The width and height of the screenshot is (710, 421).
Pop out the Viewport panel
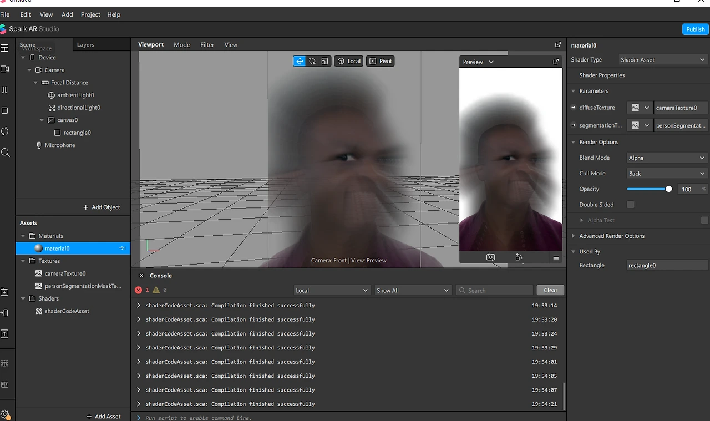click(558, 44)
